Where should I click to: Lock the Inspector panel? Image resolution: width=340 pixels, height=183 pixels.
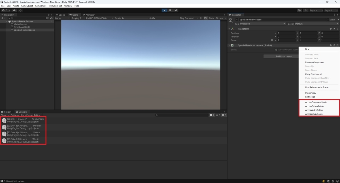[x=334, y=15]
